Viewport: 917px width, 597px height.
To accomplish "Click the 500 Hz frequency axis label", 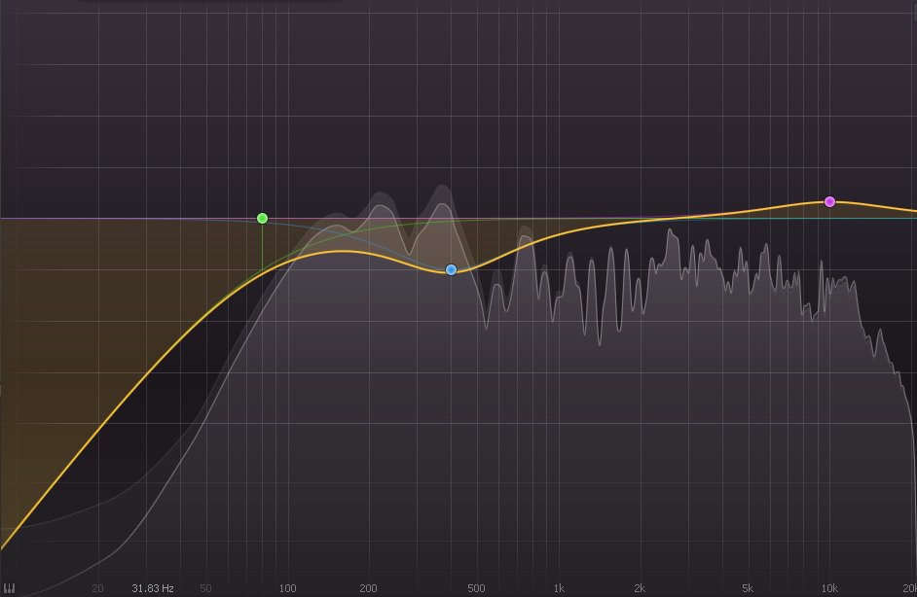I will [476, 588].
